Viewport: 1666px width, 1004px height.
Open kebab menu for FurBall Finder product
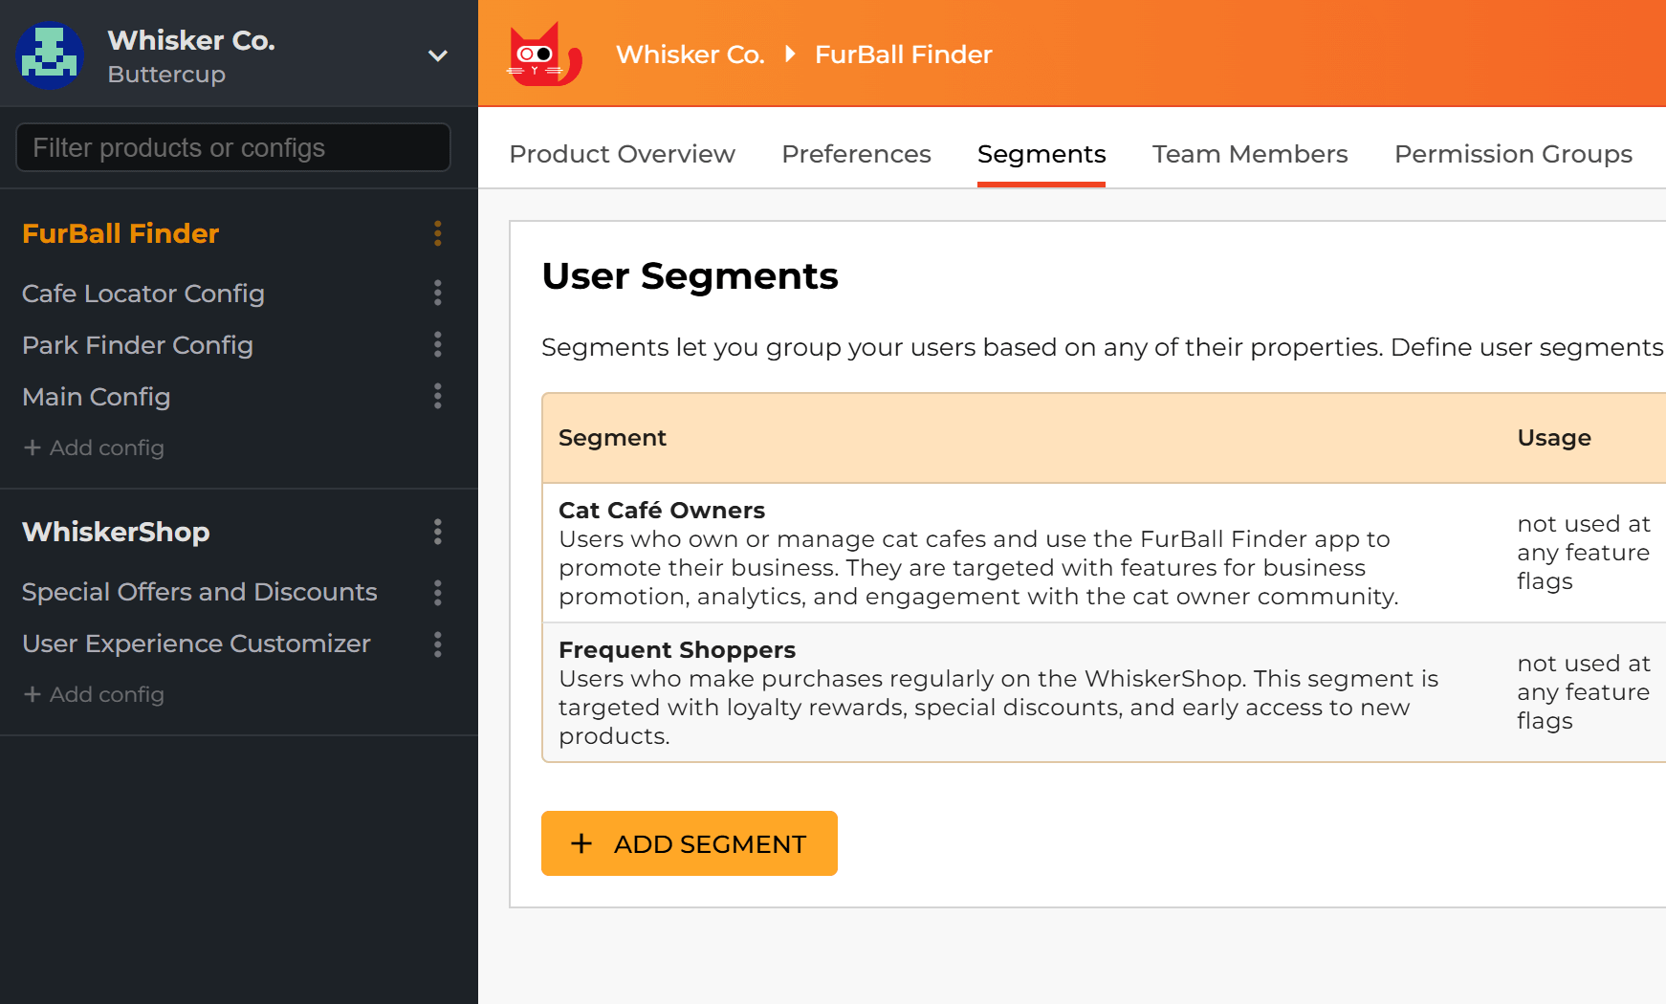438,233
